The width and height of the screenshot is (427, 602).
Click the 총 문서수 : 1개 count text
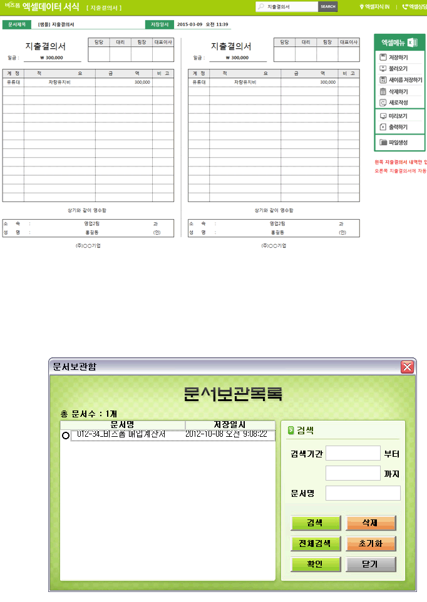tap(89, 414)
